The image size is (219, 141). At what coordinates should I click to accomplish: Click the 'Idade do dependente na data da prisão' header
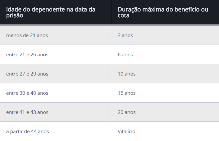(x=51, y=12)
